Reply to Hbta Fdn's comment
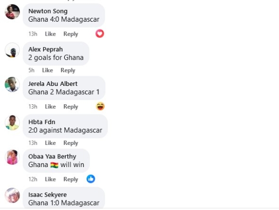Screen dimensions: 279x210 pyautogui.click(x=71, y=143)
